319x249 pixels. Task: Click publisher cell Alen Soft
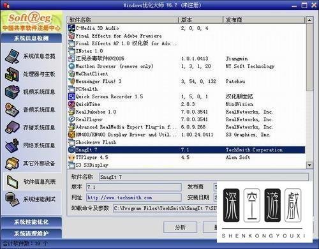click(238, 158)
